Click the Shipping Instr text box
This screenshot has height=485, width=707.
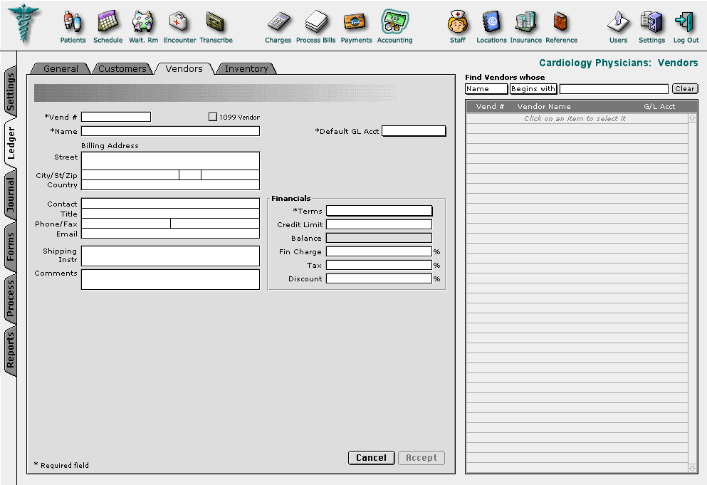click(170, 256)
